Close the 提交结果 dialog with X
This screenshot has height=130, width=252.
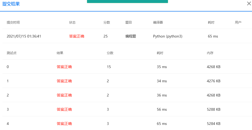point(249,3)
